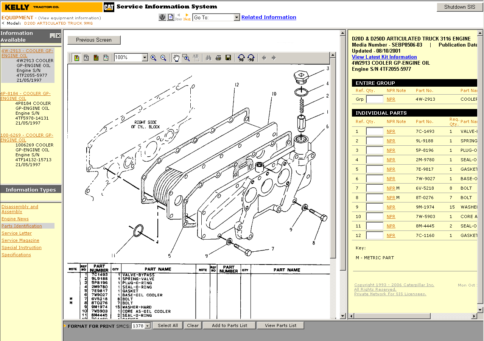
Task: Click quantity field for part 8M-4445
Action: (x=375, y=226)
